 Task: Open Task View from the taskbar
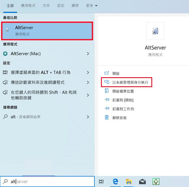click(x=101, y=181)
